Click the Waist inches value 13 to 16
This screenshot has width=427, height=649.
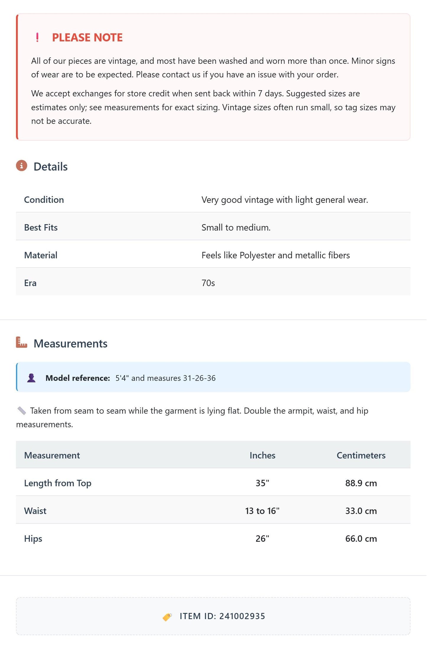262,511
